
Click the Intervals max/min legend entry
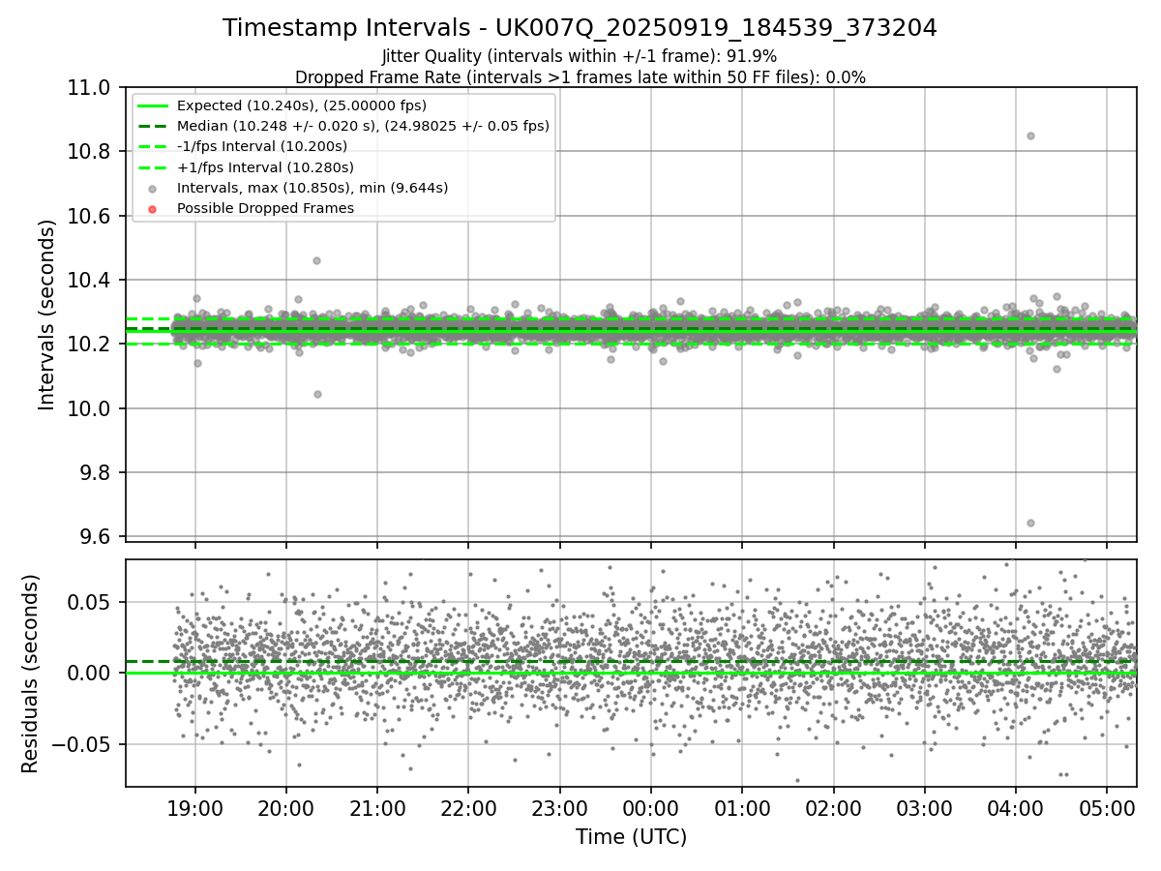click(x=313, y=188)
